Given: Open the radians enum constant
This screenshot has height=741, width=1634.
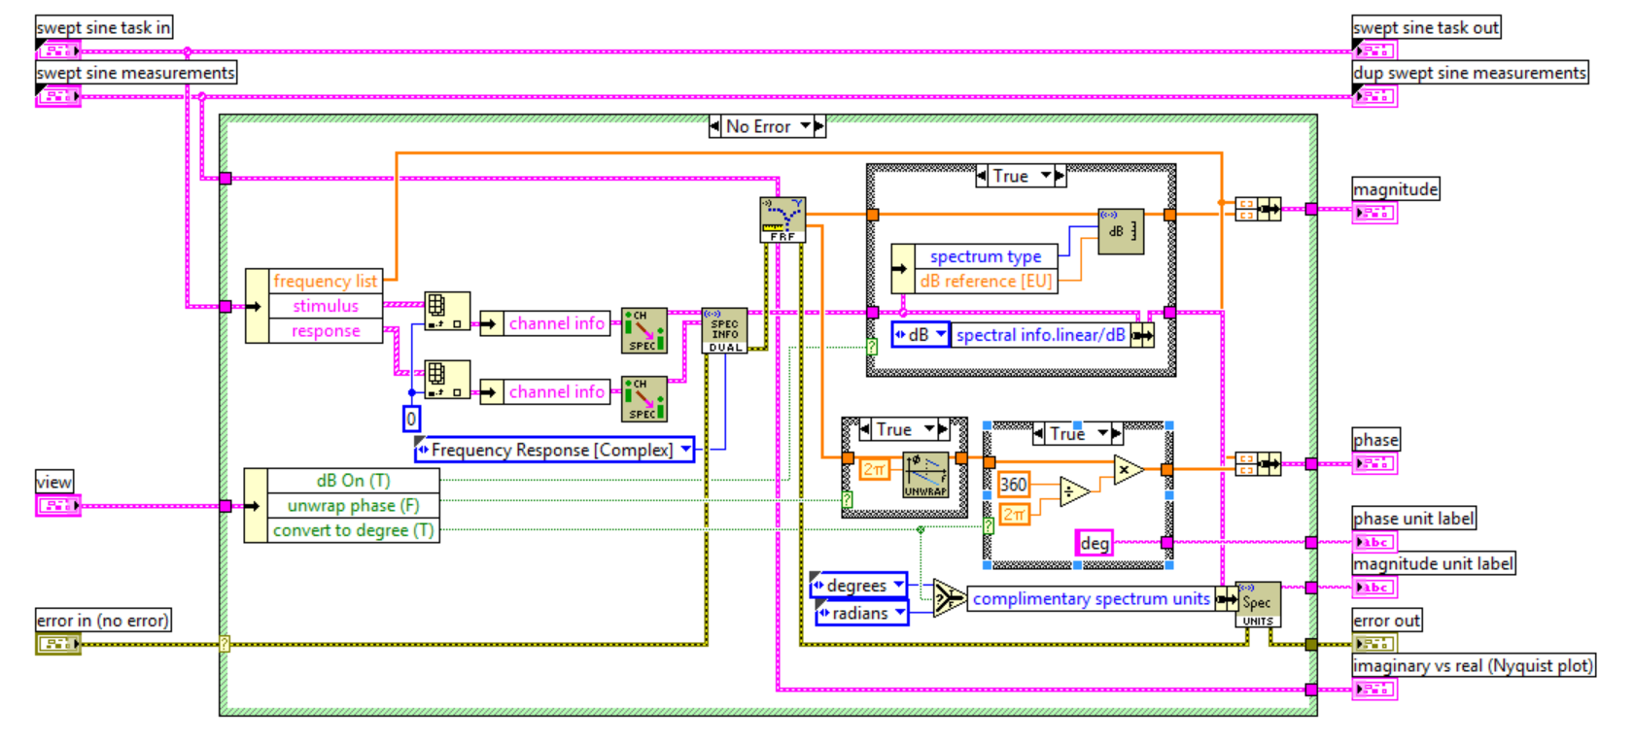Looking at the screenshot, I should pos(862,613).
